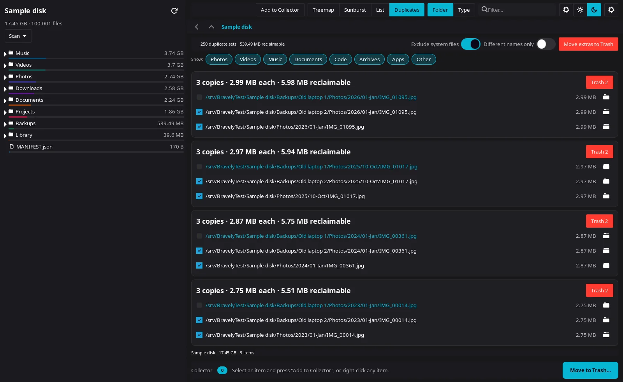Select the MANIFEST.json file row

coord(96,147)
